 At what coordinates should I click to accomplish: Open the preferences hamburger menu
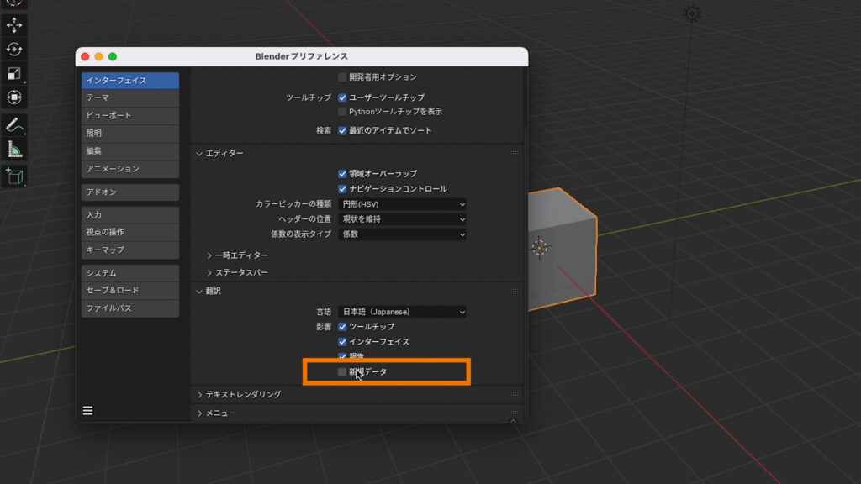pos(87,410)
